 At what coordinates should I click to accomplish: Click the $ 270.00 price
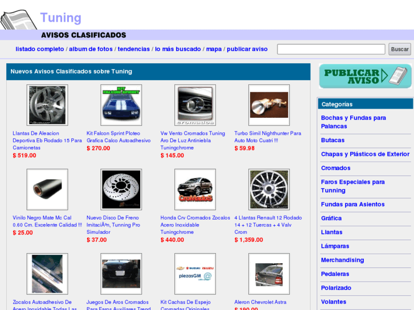tap(99, 148)
